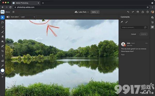Viewport: 155px width, 96px height.
Task: Select the Crop tool
Action: 3,51
